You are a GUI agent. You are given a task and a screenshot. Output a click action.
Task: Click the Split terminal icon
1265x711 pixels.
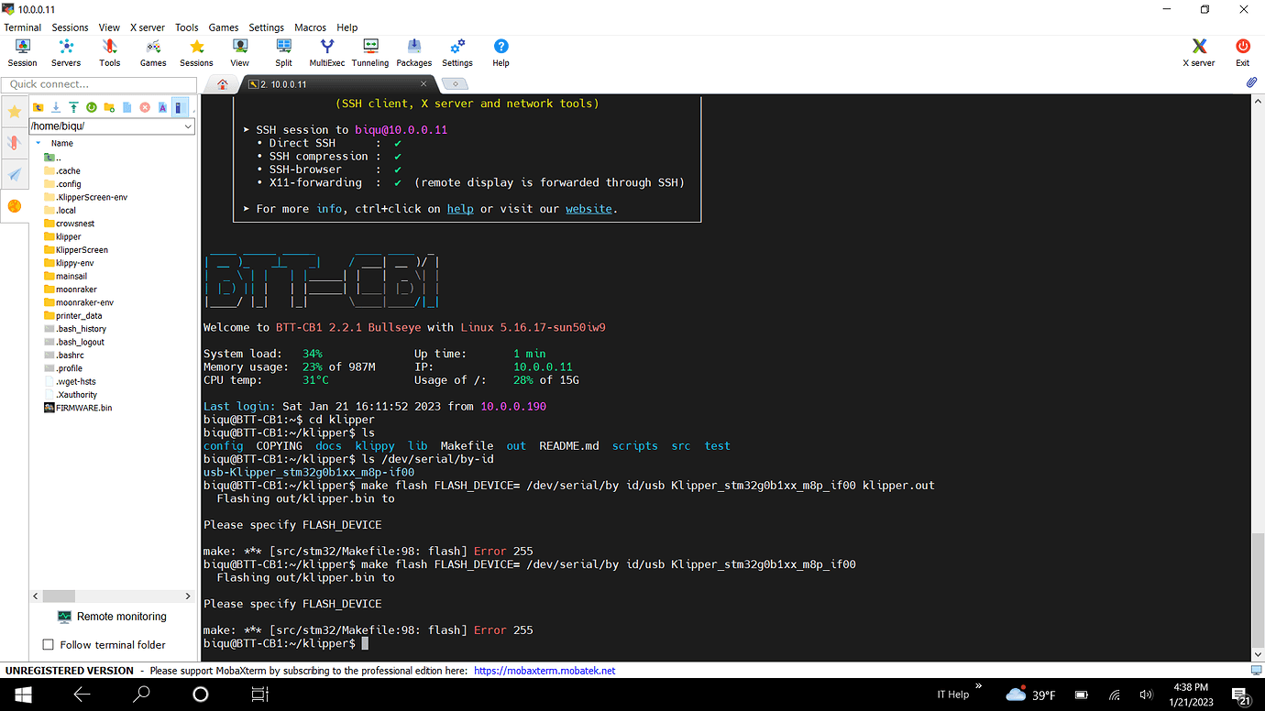[283, 51]
